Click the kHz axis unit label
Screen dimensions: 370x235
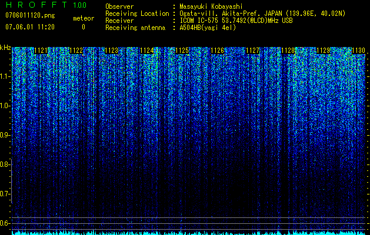[x=5, y=48]
